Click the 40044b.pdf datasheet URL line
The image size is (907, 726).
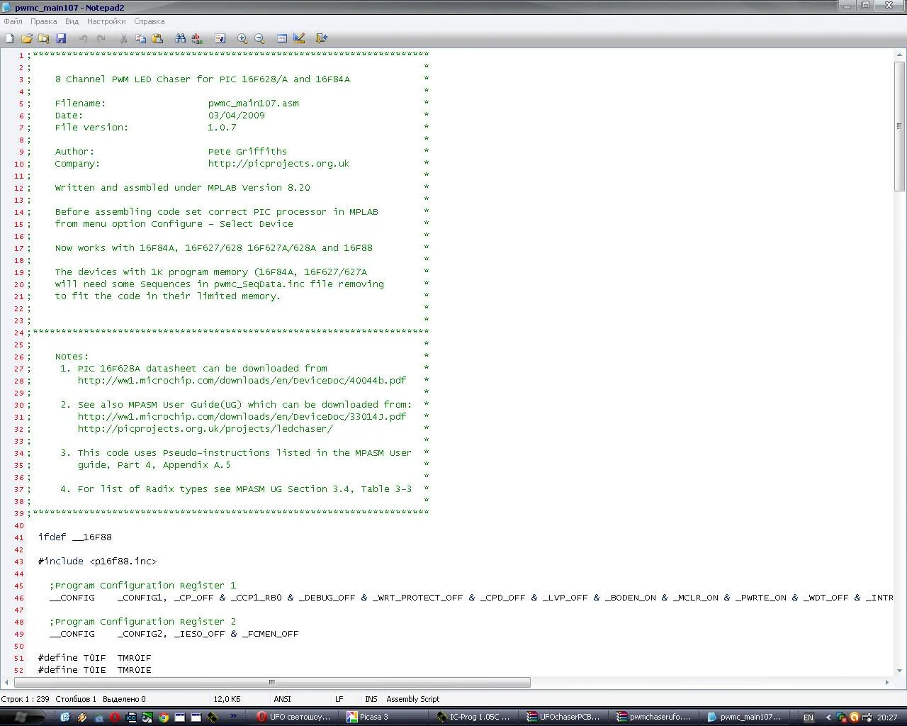coord(242,381)
